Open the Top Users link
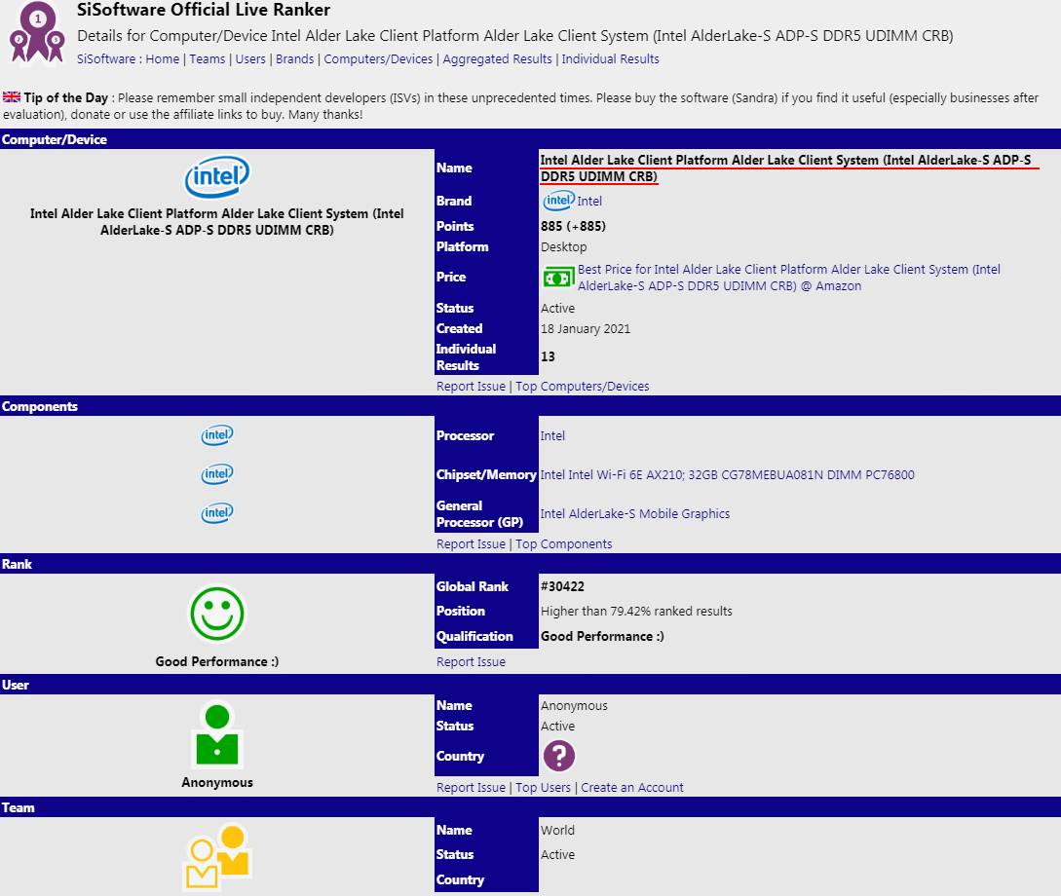 click(x=544, y=787)
